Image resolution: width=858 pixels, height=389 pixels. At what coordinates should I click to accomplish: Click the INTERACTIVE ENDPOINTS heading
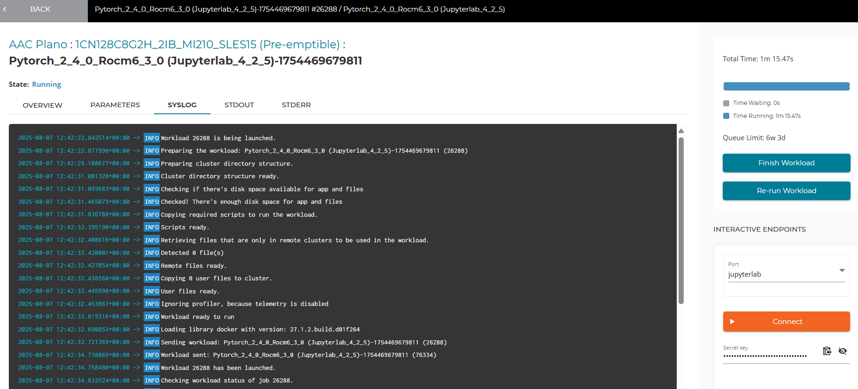pyautogui.click(x=759, y=229)
